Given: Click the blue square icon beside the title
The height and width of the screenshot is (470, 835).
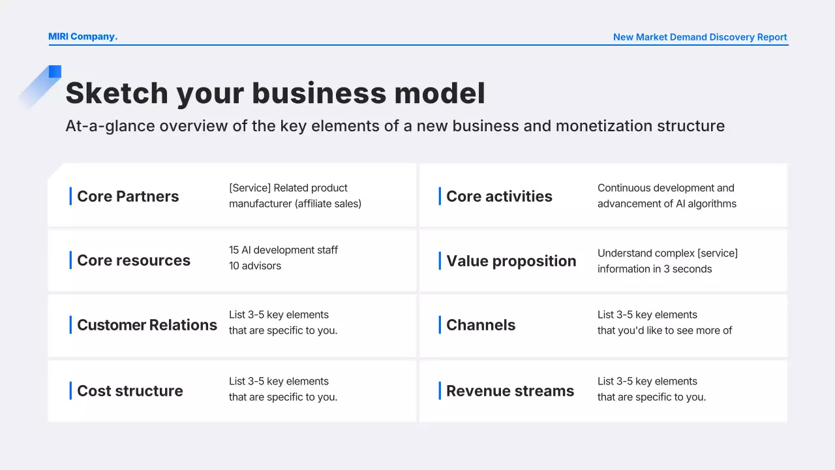Looking at the screenshot, I should [55, 72].
